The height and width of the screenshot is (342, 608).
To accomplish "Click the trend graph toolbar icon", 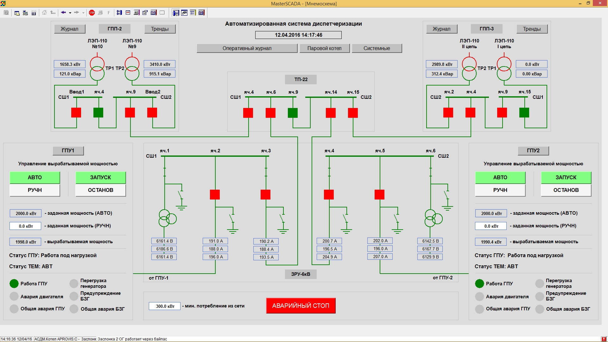I will (x=184, y=13).
